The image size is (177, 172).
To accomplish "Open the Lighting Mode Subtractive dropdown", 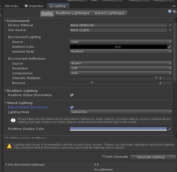I will click(121, 112).
